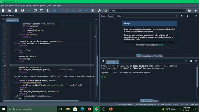Open the View menu
Image resolution: width=199 pixels, height=112 pixels.
[x=54, y=6]
